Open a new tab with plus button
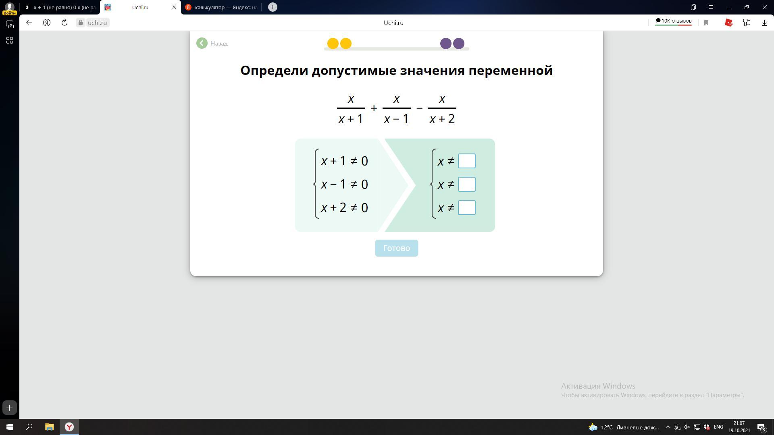This screenshot has width=774, height=435. (x=273, y=7)
